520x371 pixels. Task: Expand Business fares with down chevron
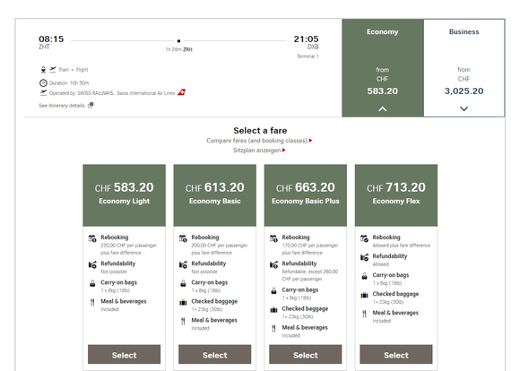click(464, 108)
